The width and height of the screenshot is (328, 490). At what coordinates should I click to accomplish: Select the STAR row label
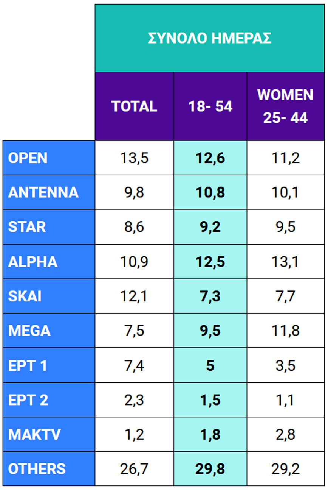click(27, 227)
